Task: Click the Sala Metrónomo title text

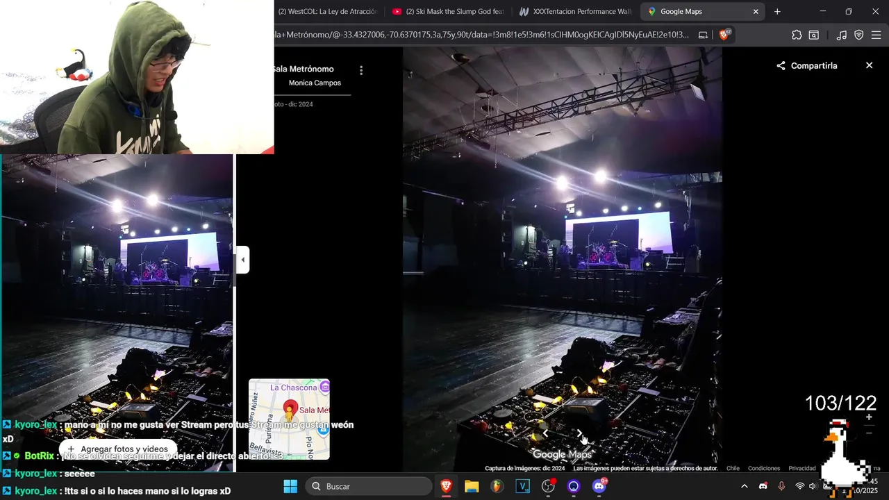Action: click(x=304, y=69)
